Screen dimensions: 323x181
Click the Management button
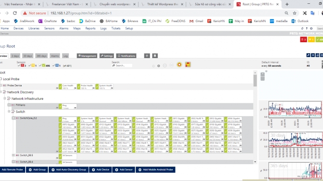click(x=87, y=56)
